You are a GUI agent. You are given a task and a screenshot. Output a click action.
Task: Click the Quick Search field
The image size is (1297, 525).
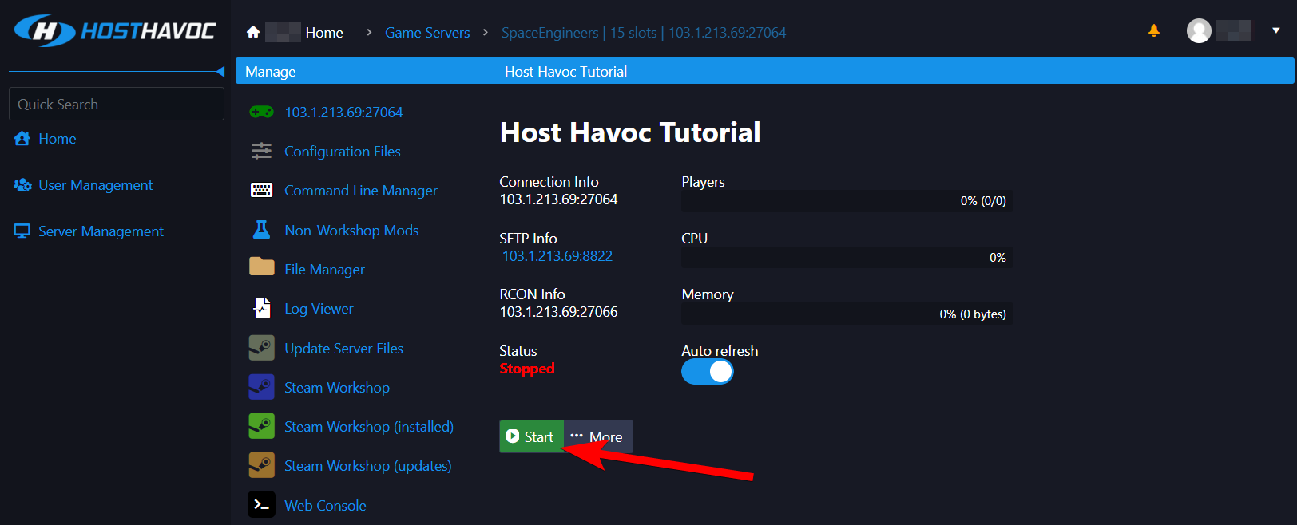pyautogui.click(x=117, y=104)
